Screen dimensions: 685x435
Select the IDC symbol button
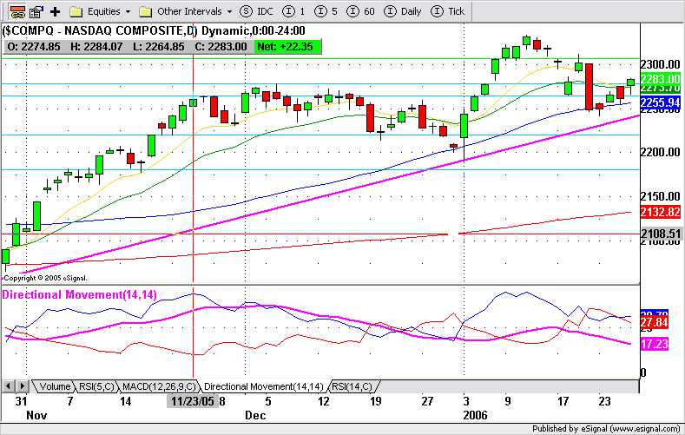256,11
